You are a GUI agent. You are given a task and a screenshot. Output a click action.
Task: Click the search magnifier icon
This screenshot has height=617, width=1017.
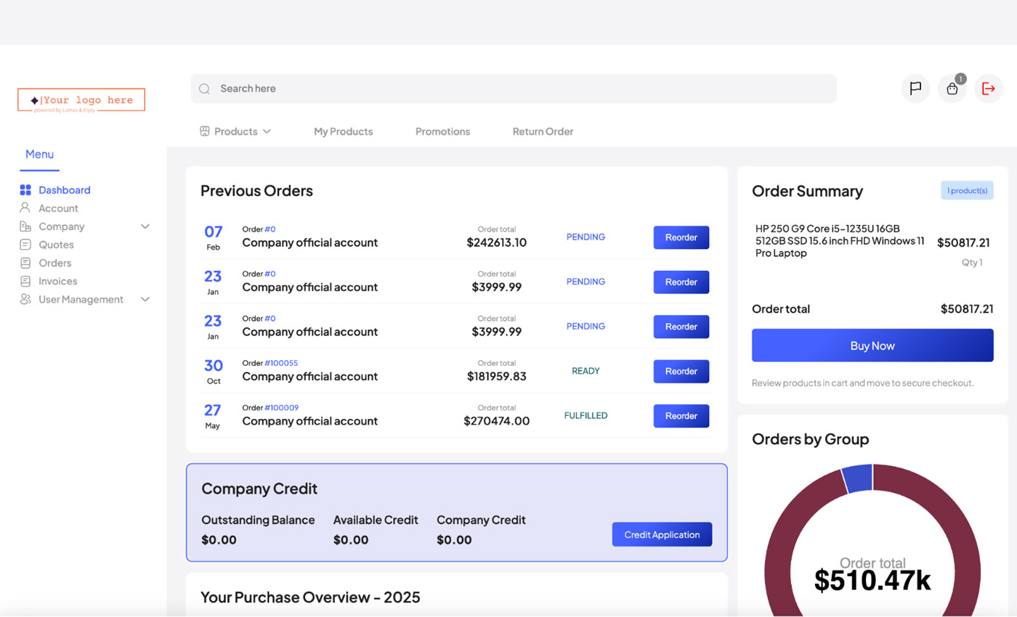205,89
